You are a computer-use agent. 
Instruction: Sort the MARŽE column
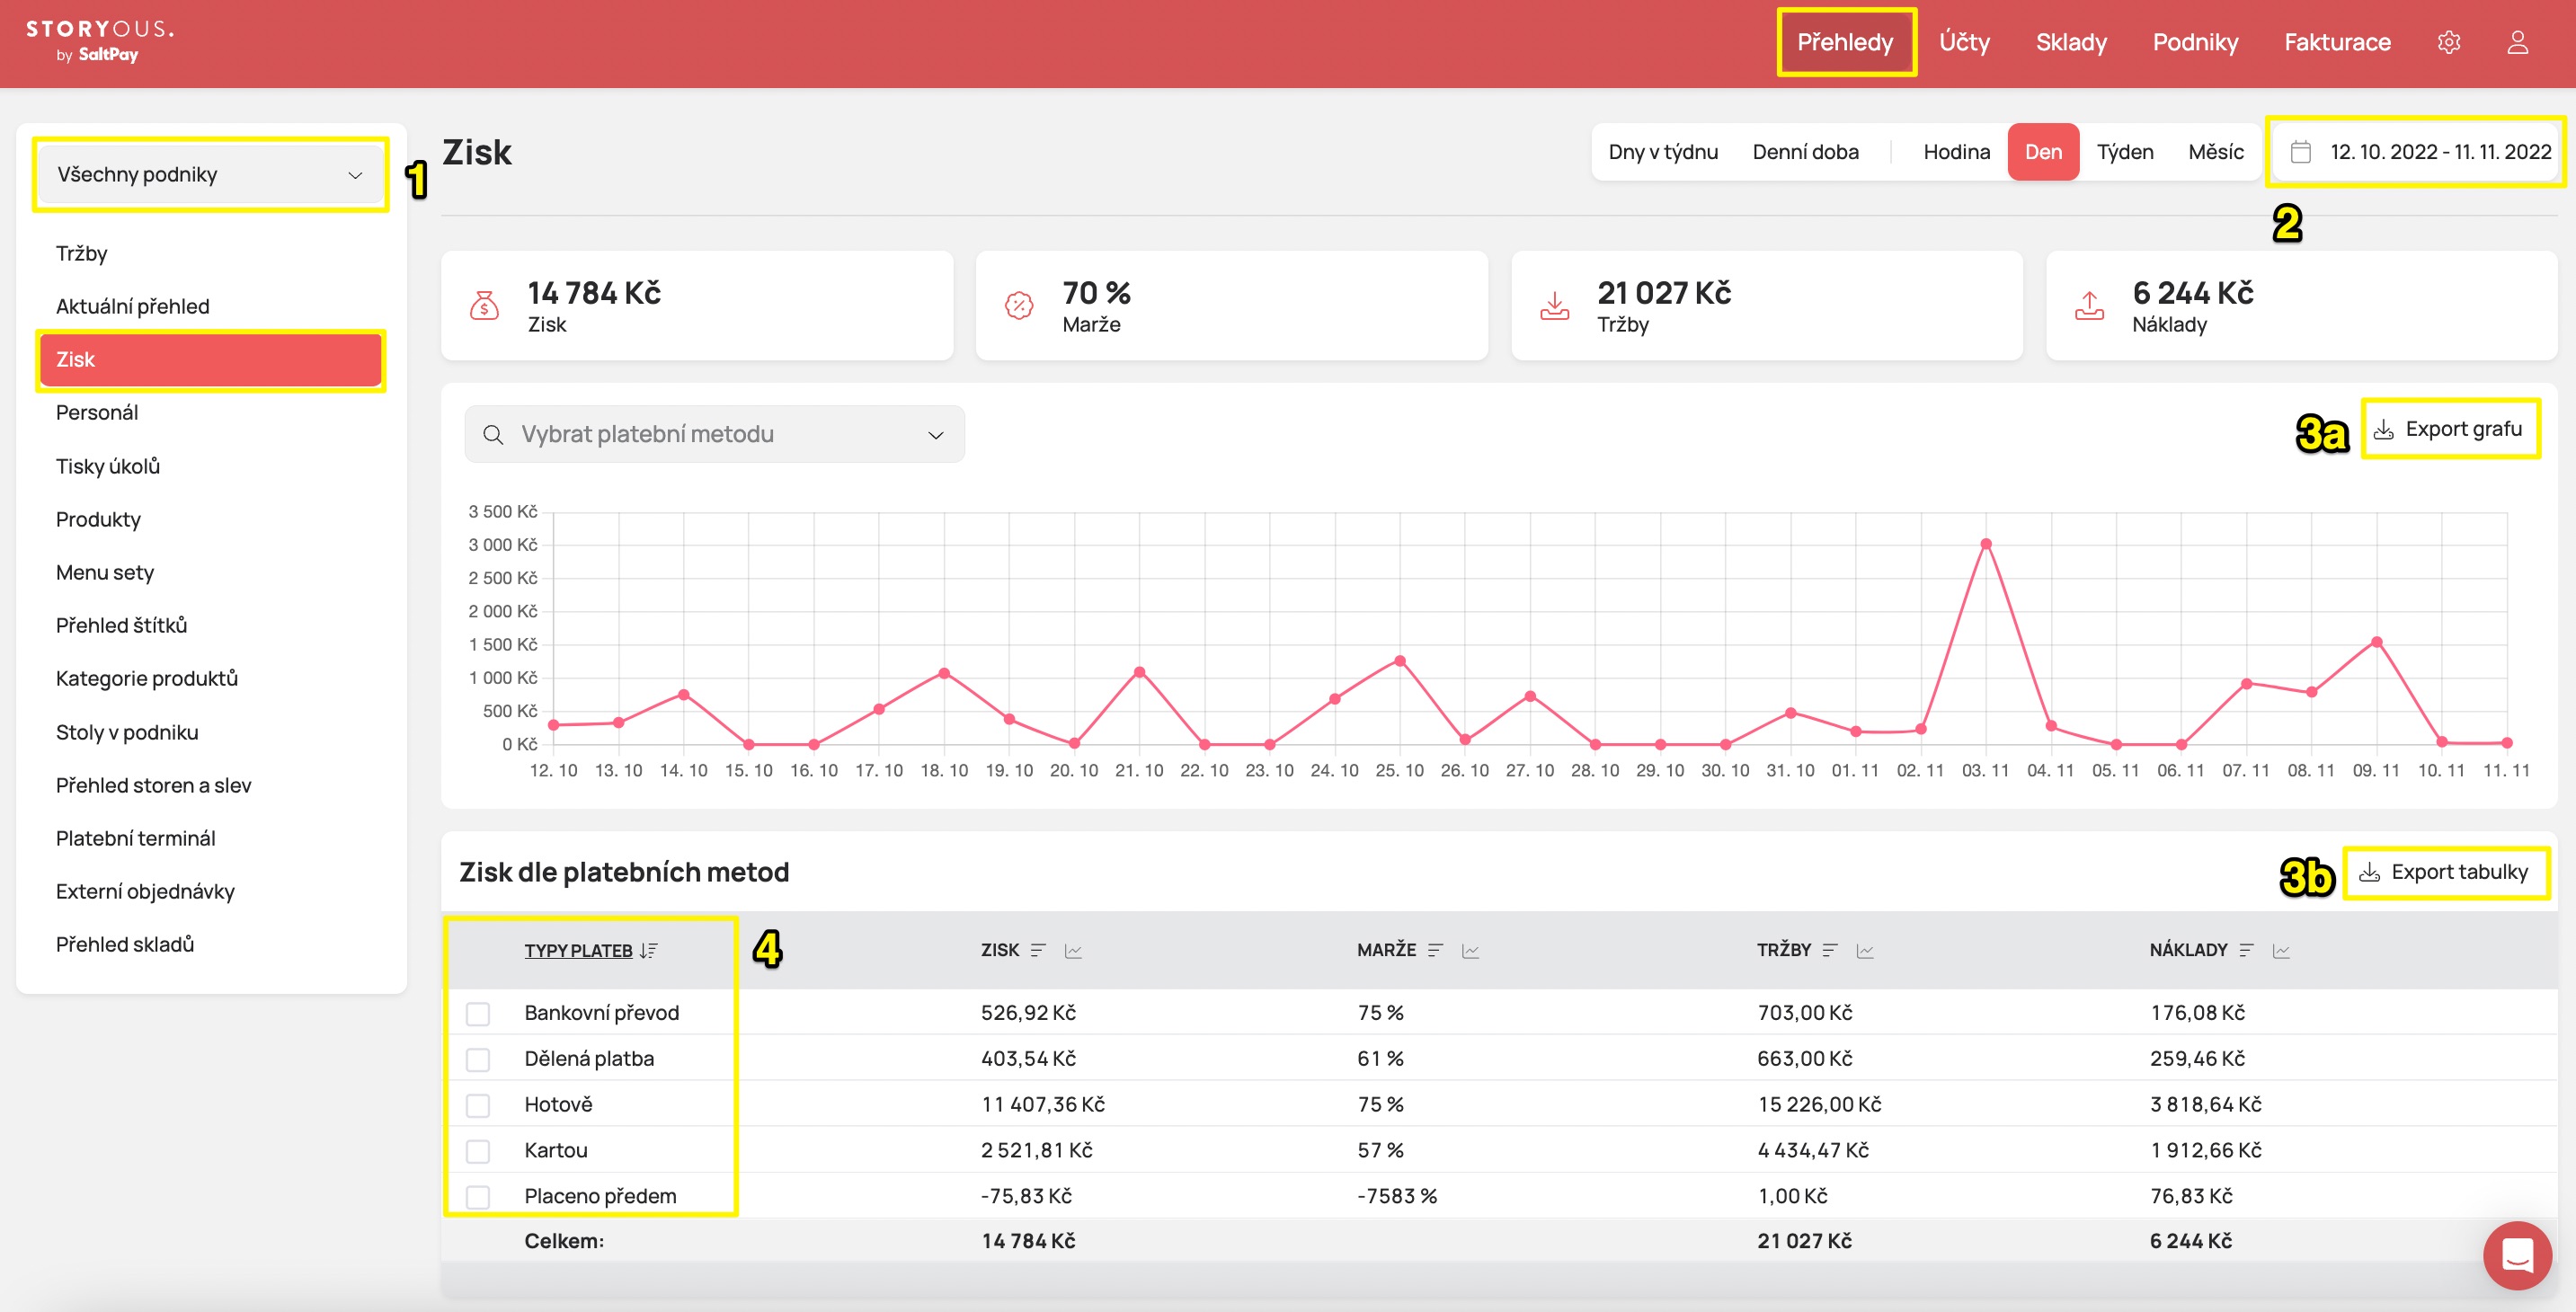coord(1435,950)
